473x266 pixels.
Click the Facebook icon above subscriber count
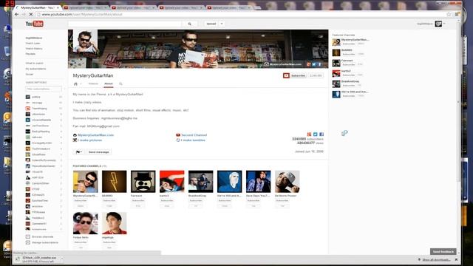321,134
